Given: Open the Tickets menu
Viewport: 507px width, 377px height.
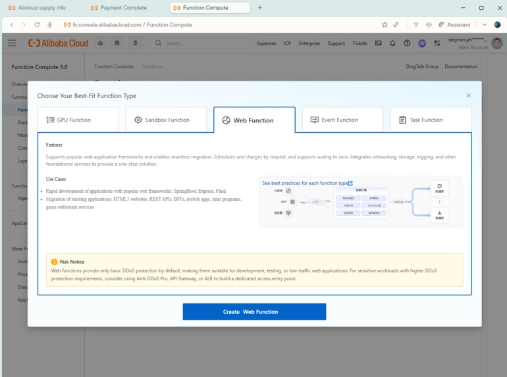Looking at the screenshot, I should 360,43.
